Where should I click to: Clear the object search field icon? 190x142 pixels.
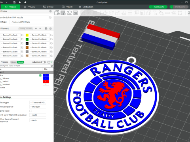51,66
